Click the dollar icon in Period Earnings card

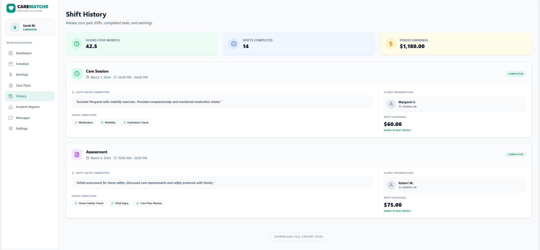(x=391, y=44)
